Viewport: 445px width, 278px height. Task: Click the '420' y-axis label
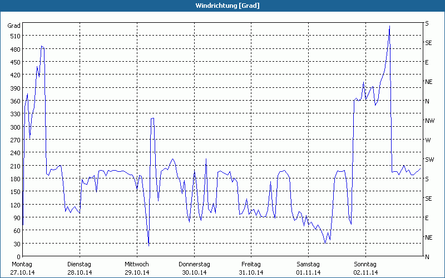16,75
